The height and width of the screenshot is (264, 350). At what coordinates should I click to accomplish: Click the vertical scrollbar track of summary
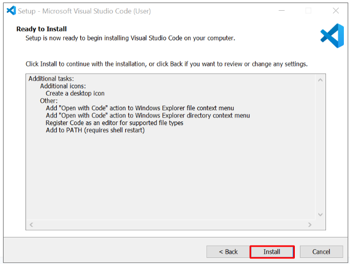coord(320,148)
